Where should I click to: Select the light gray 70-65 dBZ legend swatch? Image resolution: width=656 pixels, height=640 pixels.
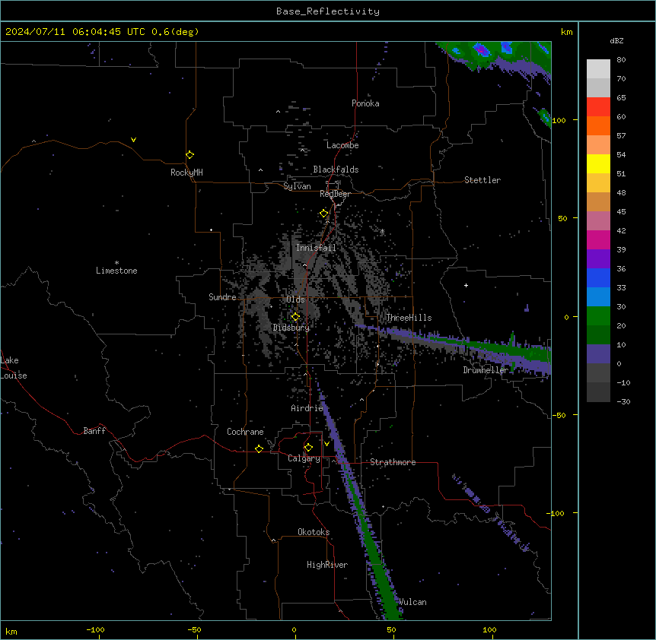click(x=598, y=87)
